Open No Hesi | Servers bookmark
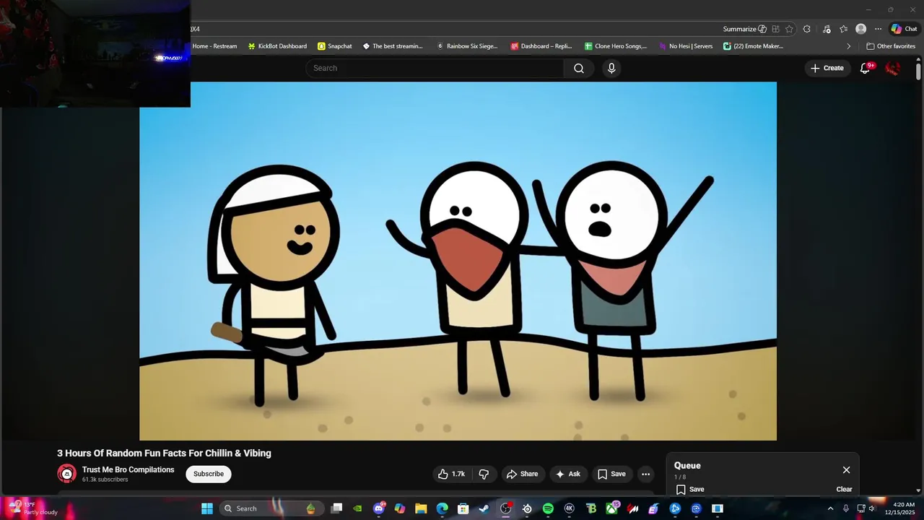This screenshot has width=924, height=520. pos(685,46)
